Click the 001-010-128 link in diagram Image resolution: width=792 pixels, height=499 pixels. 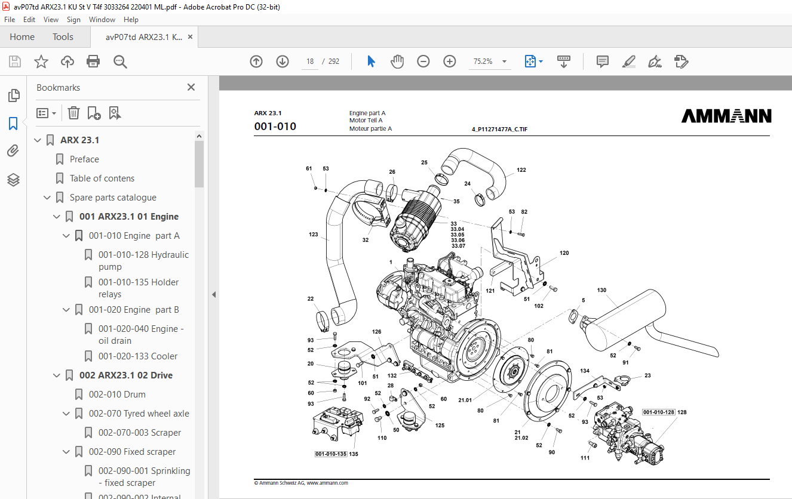click(x=658, y=412)
